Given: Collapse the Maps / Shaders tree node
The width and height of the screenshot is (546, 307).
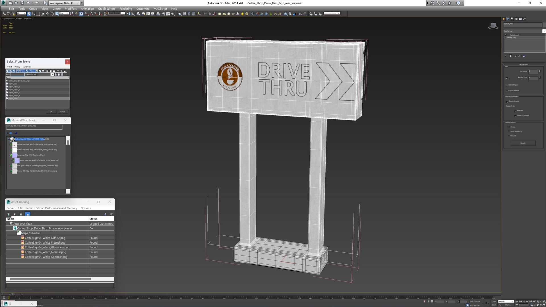Looking at the screenshot, I should click(18, 233).
